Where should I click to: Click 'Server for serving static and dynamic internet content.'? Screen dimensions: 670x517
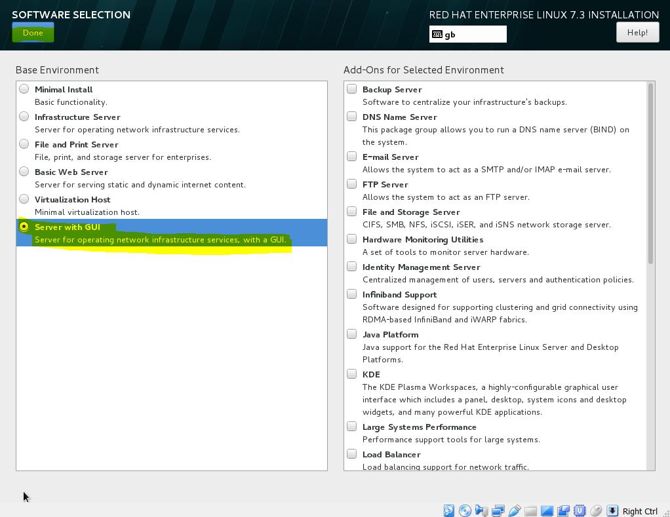coord(140,185)
